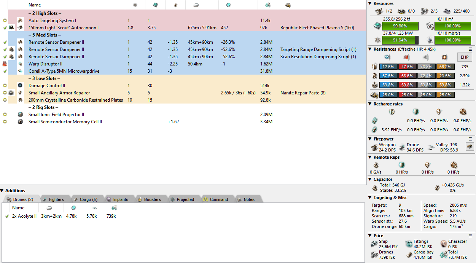Click the Nanite Repair Paste charge icon
476x263 pixels.
coord(11,93)
